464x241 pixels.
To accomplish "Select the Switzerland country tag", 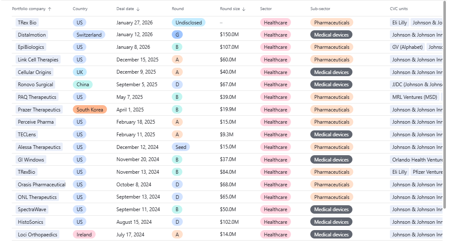I will [89, 35].
